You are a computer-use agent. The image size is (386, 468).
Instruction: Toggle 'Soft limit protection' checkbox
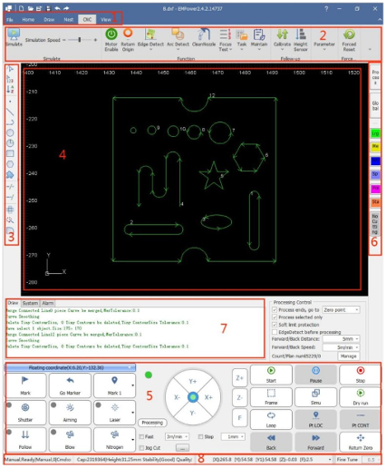(275, 325)
